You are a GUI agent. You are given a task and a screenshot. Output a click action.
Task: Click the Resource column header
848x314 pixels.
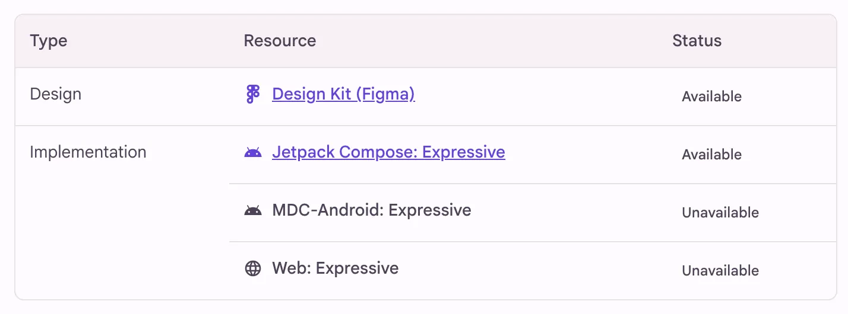tap(280, 41)
